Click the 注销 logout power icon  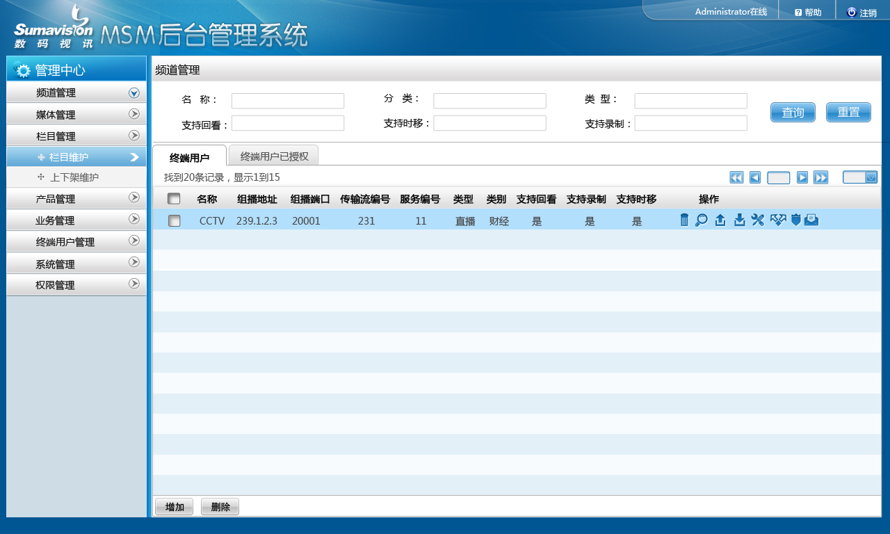tap(851, 12)
